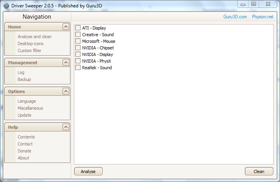Tick the NVIDIA - PhysX checkbox
Screen dimensions: 280x182
pyautogui.click(x=78, y=61)
